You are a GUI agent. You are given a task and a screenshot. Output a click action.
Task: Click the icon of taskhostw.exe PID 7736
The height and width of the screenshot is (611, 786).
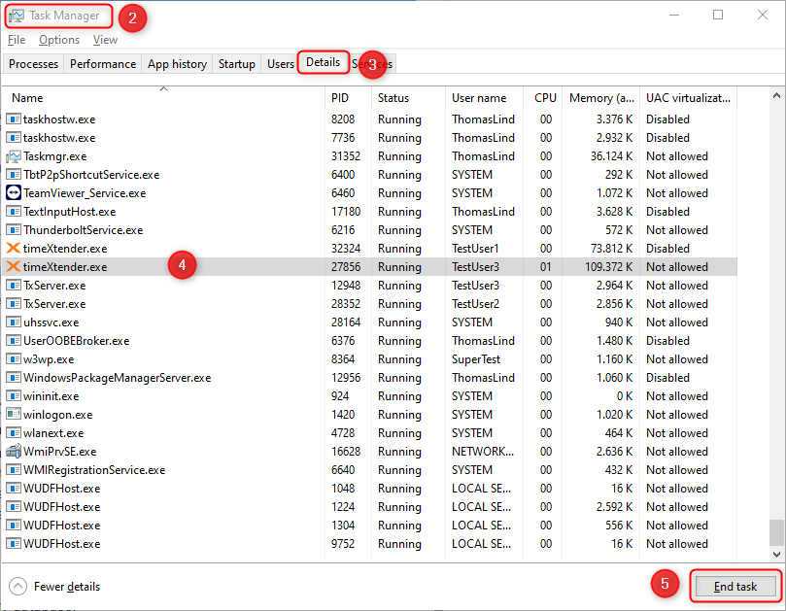coord(14,138)
